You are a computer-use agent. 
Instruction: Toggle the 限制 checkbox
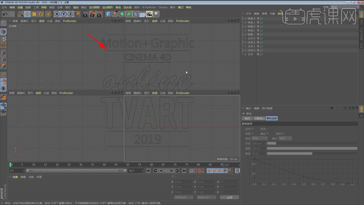point(283,134)
